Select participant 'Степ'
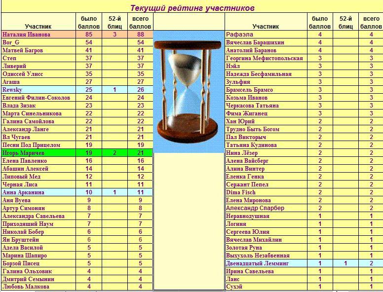This screenshot has height=292, width=383. pos(38,58)
